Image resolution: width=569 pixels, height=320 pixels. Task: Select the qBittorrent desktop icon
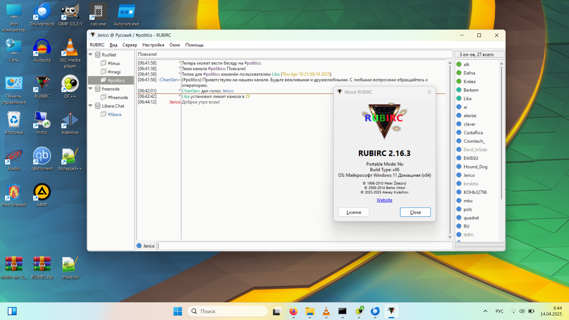click(x=42, y=159)
